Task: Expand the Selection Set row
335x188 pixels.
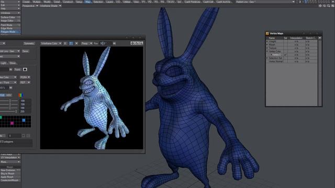Action: [267, 58]
